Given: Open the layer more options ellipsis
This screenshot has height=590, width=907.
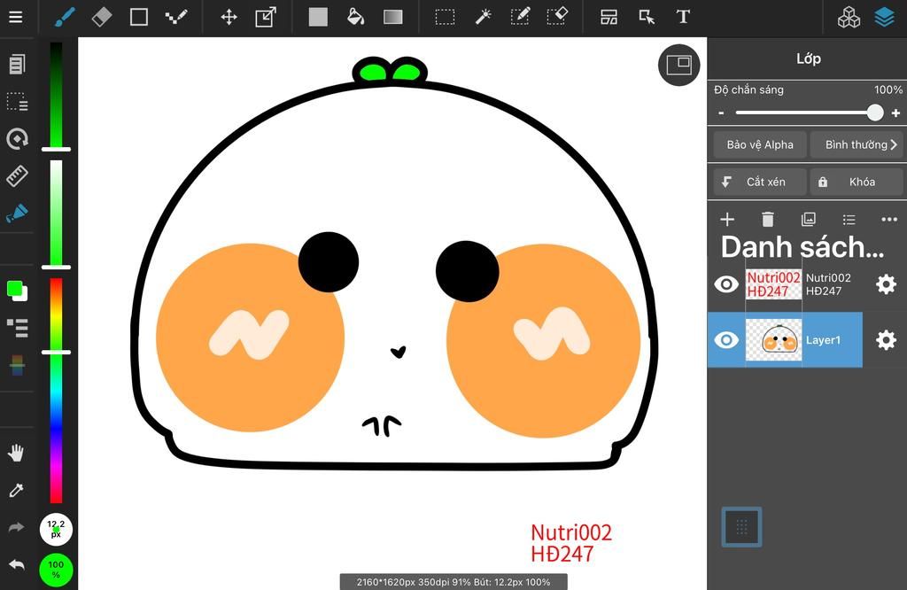Looking at the screenshot, I should click(889, 220).
